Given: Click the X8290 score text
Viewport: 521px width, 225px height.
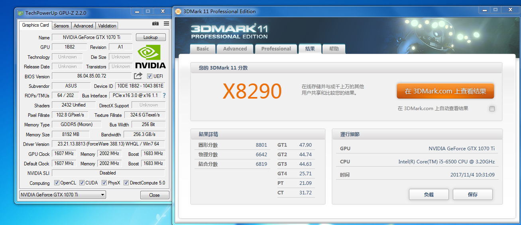Looking at the screenshot, I should pos(252,91).
